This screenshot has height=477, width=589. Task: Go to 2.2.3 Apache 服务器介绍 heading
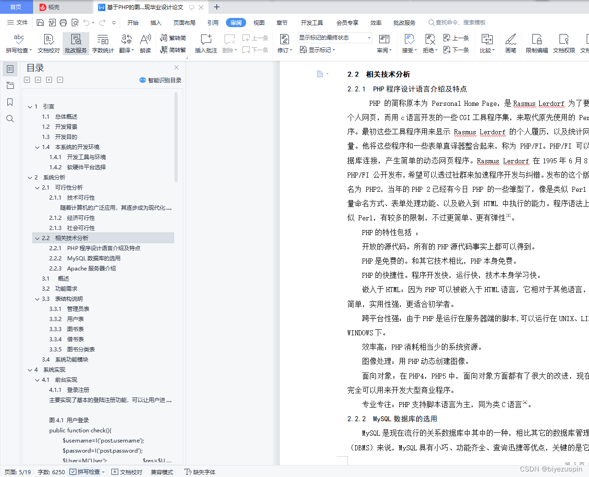point(83,269)
